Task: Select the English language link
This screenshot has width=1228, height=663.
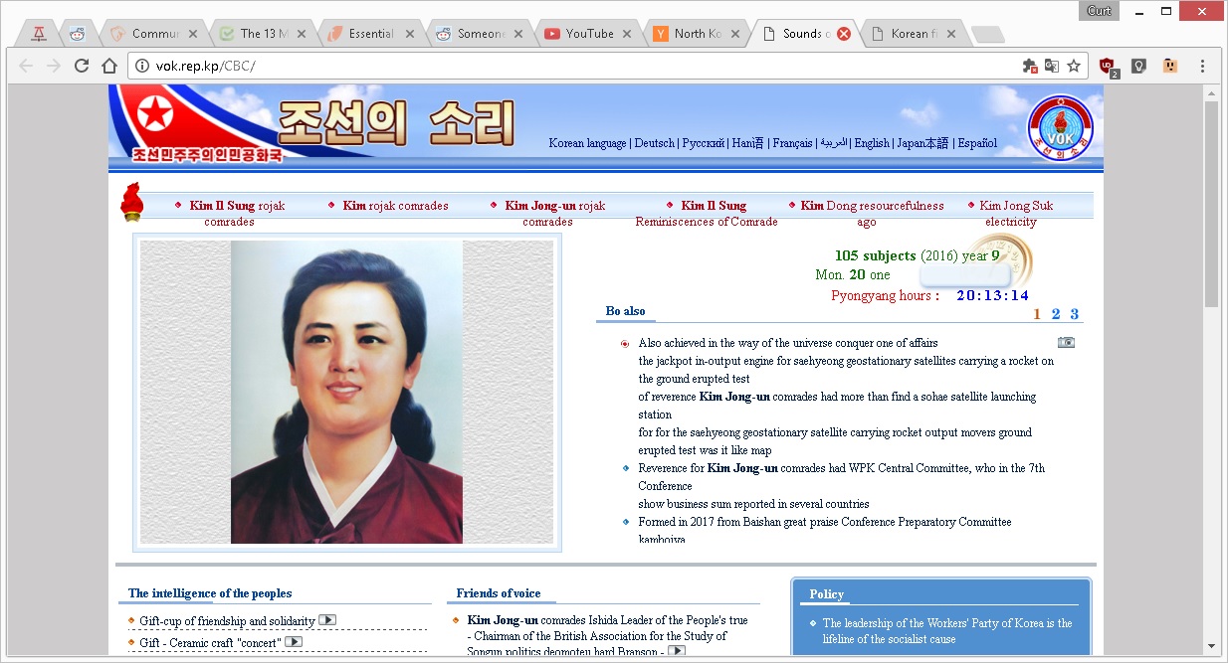Action: (872, 143)
